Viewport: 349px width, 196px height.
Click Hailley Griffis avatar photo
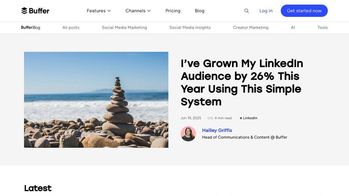tap(188, 134)
